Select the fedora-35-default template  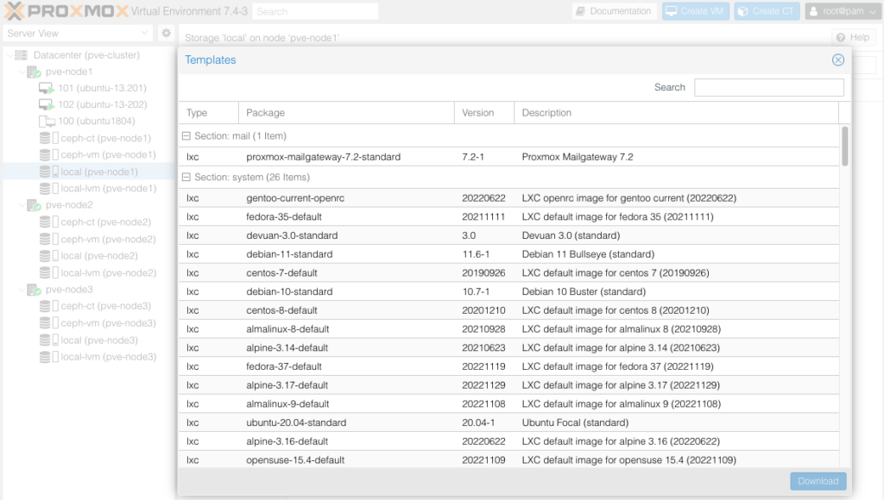click(x=509, y=216)
